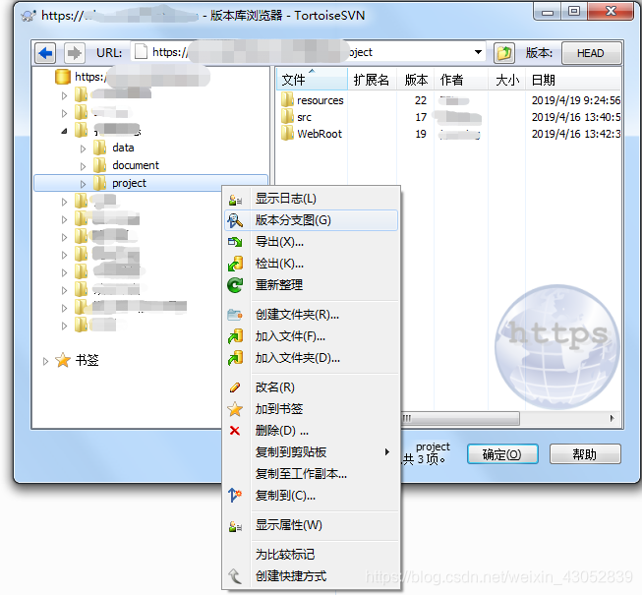Sort by the 扩展名 column header
Screen dimensions: 642x595
(x=372, y=80)
